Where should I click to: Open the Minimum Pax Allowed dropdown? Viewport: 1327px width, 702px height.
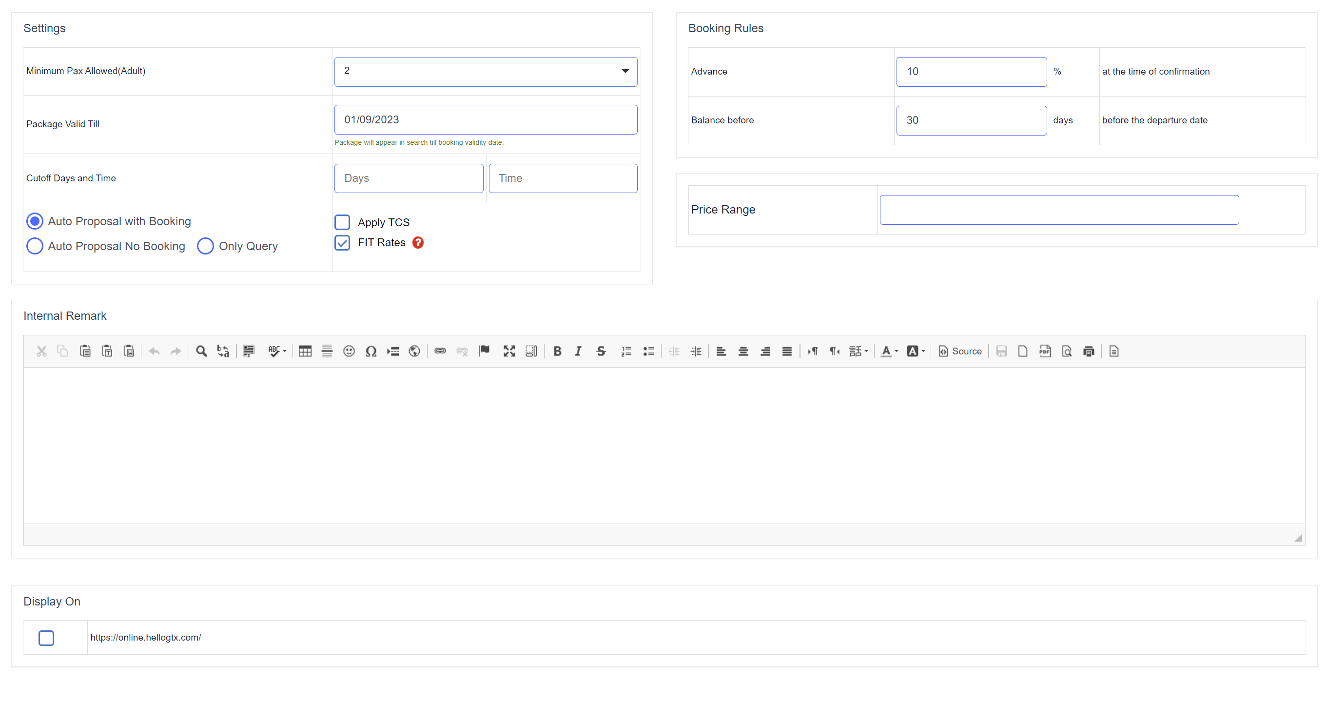(485, 71)
